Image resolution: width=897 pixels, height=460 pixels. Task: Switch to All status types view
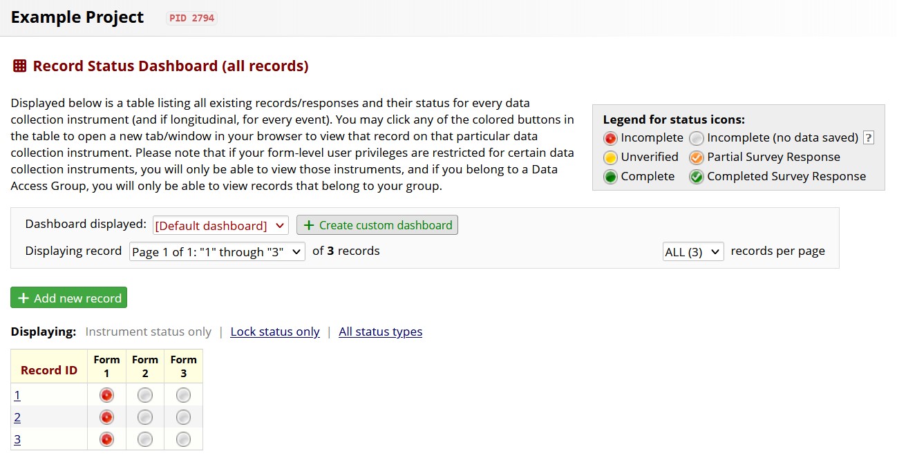[380, 332]
